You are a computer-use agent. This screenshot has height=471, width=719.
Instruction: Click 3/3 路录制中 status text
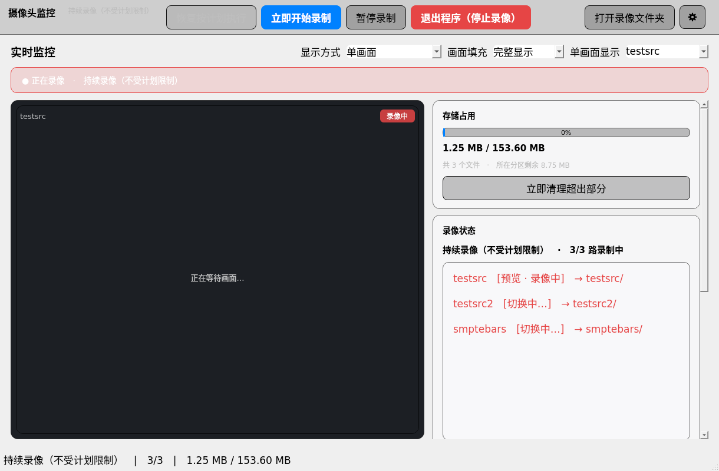coord(596,250)
